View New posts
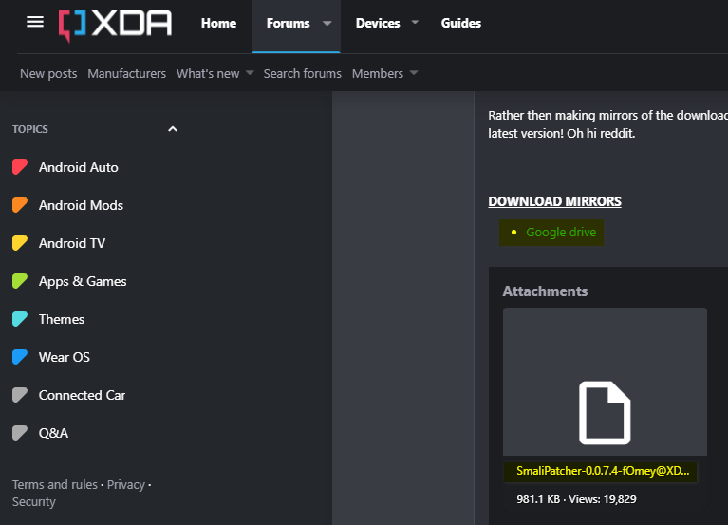 (x=48, y=73)
